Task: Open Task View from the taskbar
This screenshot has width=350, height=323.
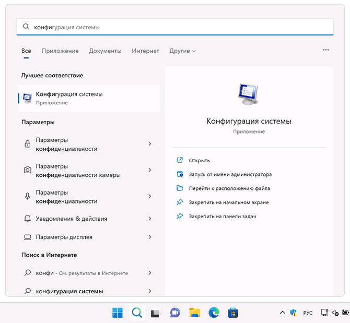Action: 156,313
